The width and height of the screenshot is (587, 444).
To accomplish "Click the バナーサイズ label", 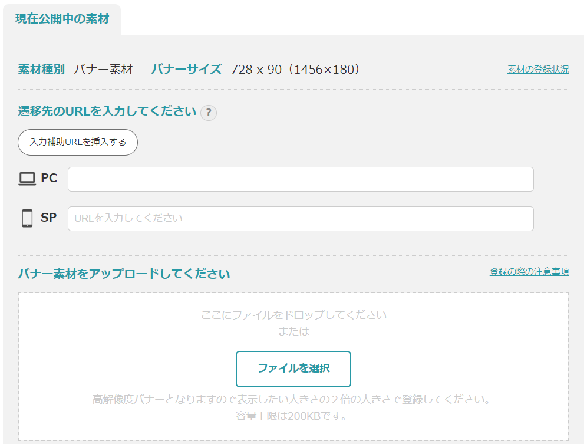I will (186, 70).
